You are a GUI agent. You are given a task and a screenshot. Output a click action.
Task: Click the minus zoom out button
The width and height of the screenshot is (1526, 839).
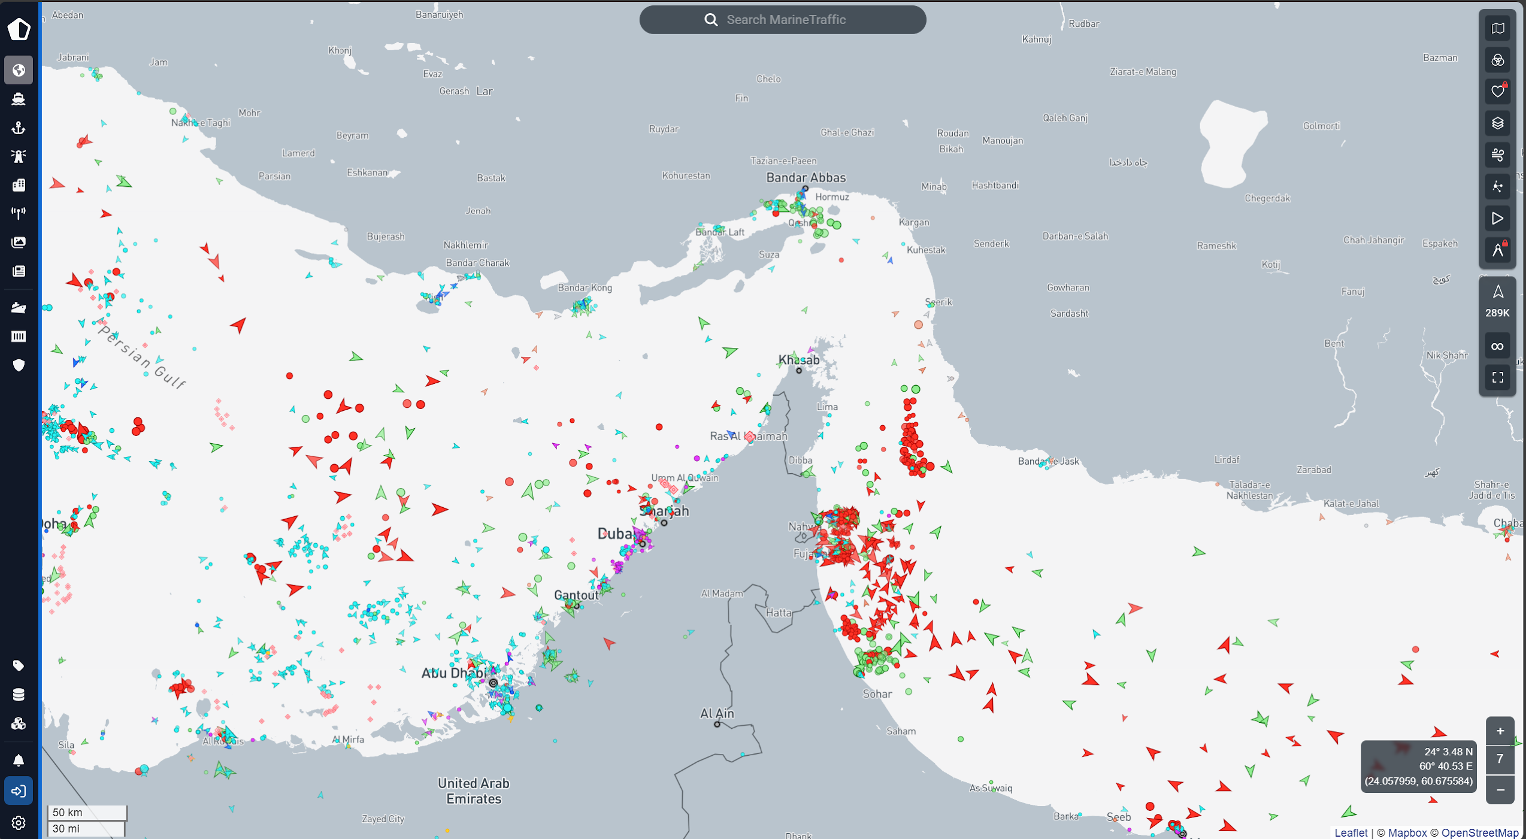point(1500,790)
